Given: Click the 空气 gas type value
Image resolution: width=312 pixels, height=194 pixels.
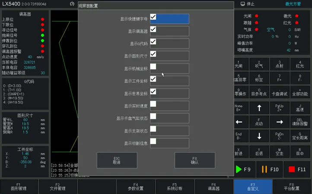Looking at the screenshot, I should 271,30.
